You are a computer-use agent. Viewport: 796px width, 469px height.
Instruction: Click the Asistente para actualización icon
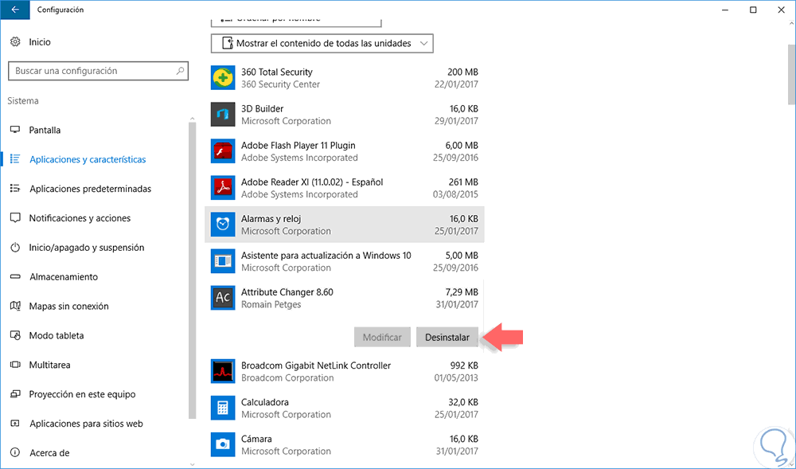(223, 261)
